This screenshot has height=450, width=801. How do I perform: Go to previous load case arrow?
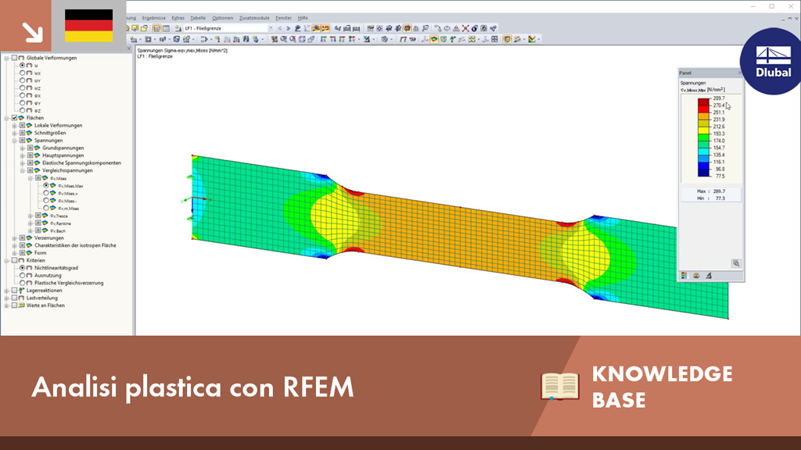tap(279, 29)
